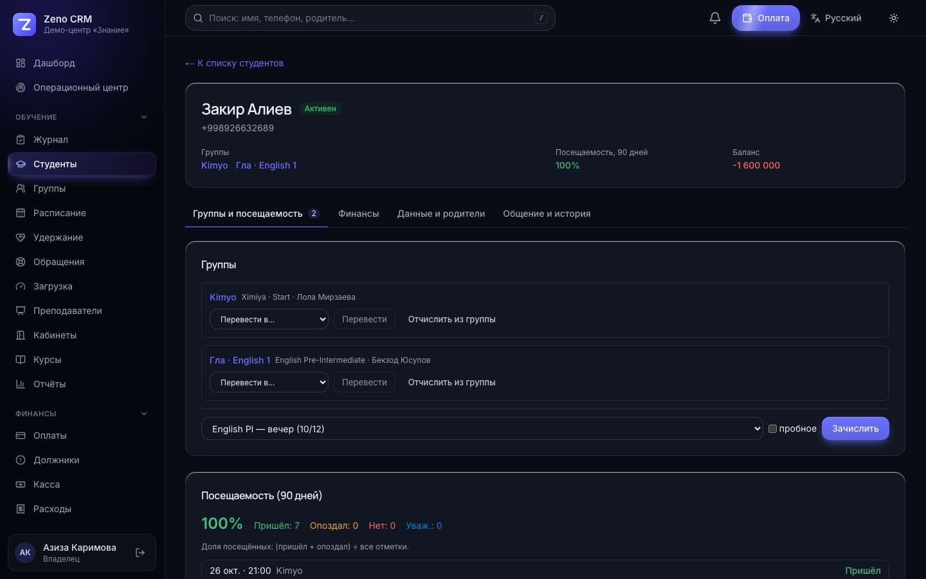
Task: Open notifications bell icon
Action: 715,18
